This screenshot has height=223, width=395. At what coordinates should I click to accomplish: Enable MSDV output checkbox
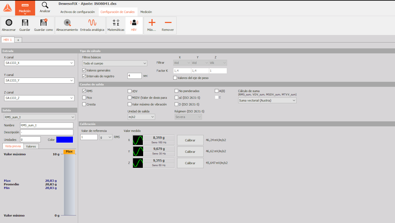pyautogui.click(x=130, y=97)
